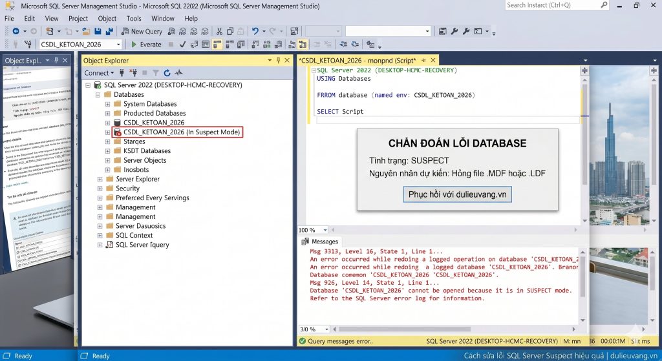The height and width of the screenshot is (361, 662).
Task: Open the Connect dropdown in Object Explorer
Action: pos(99,72)
